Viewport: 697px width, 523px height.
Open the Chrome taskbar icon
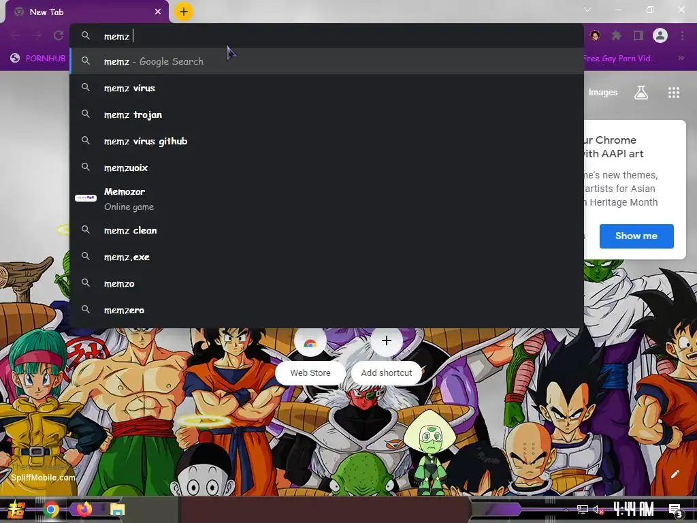click(x=50, y=509)
